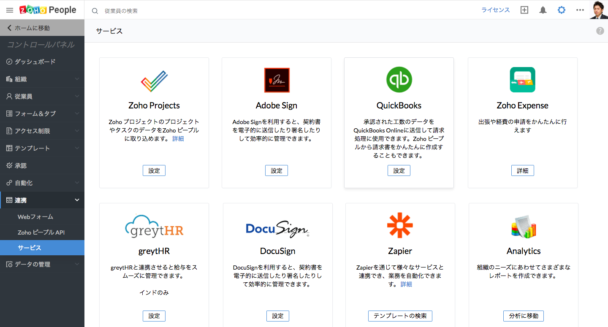The height and width of the screenshot is (327, 608).
Task: Expand the 従業員 sidebar section
Action: 42,96
